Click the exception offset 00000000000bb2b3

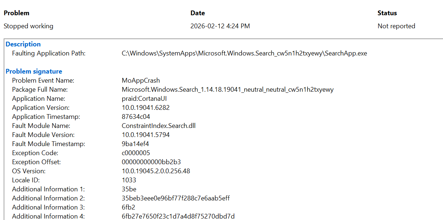(x=151, y=162)
